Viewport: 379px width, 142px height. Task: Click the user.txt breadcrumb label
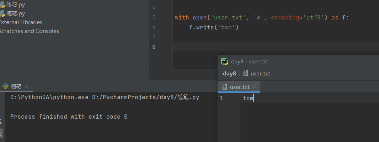260,74
